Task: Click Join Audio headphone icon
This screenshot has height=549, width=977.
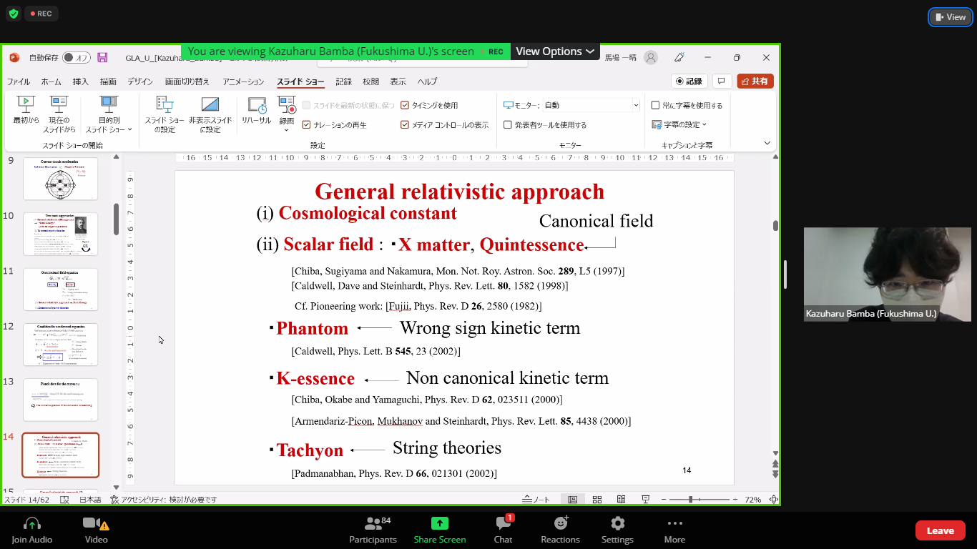Action: 32,524
